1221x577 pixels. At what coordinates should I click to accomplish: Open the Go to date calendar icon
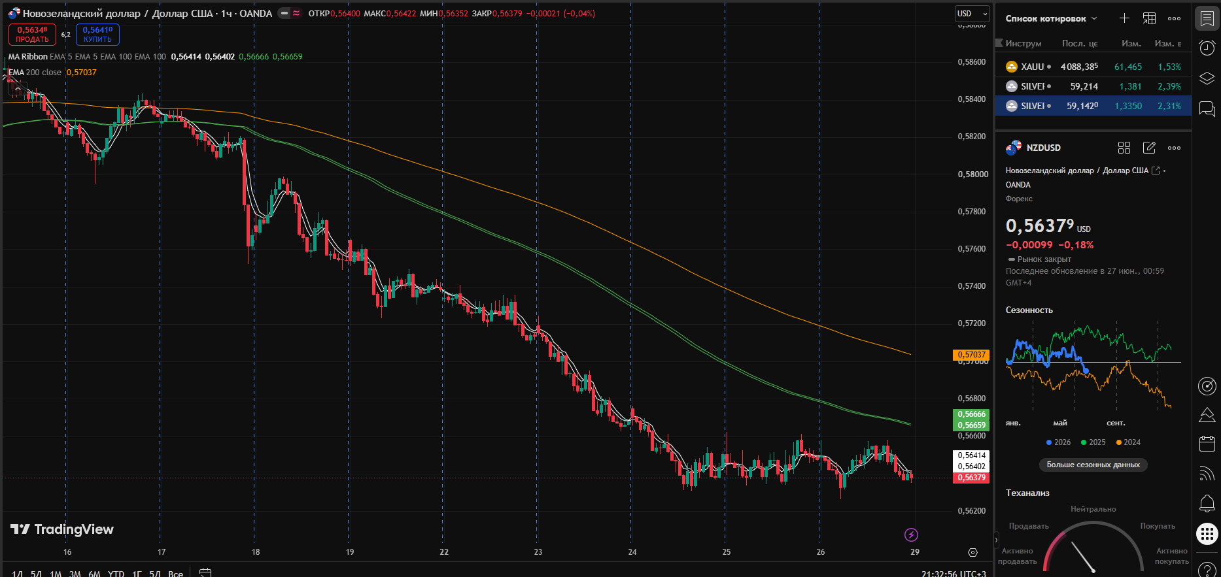tap(205, 573)
